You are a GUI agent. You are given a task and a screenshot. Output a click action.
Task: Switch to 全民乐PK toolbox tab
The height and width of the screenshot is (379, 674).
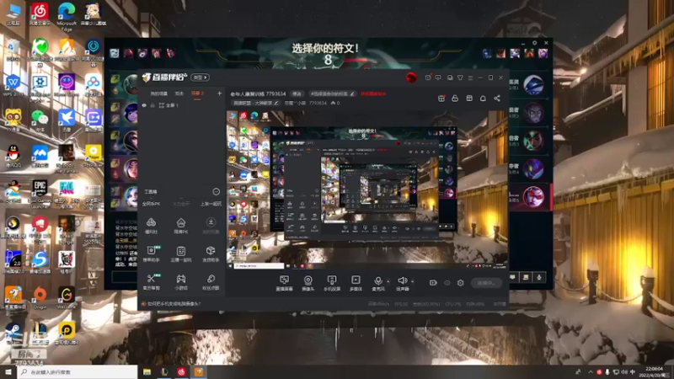tap(152, 204)
